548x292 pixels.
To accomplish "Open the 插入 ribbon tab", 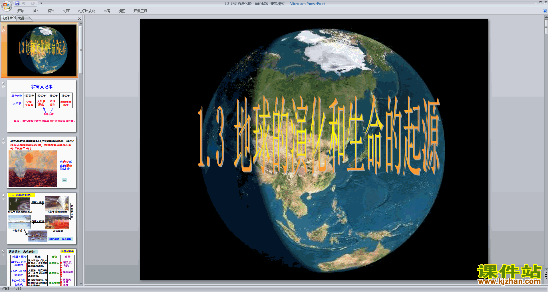I will click(36, 11).
